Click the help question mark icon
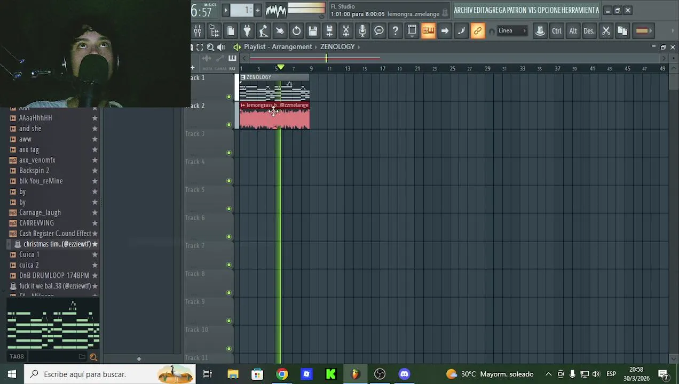679x384 pixels. pyautogui.click(x=395, y=31)
